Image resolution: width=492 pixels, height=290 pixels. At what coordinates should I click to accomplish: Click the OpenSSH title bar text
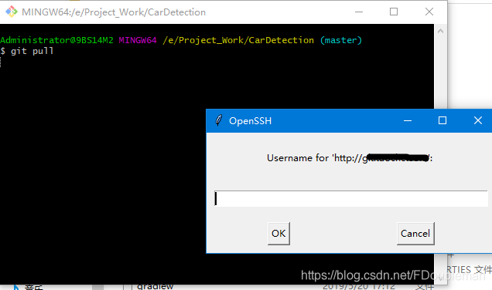(x=250, y=121)
